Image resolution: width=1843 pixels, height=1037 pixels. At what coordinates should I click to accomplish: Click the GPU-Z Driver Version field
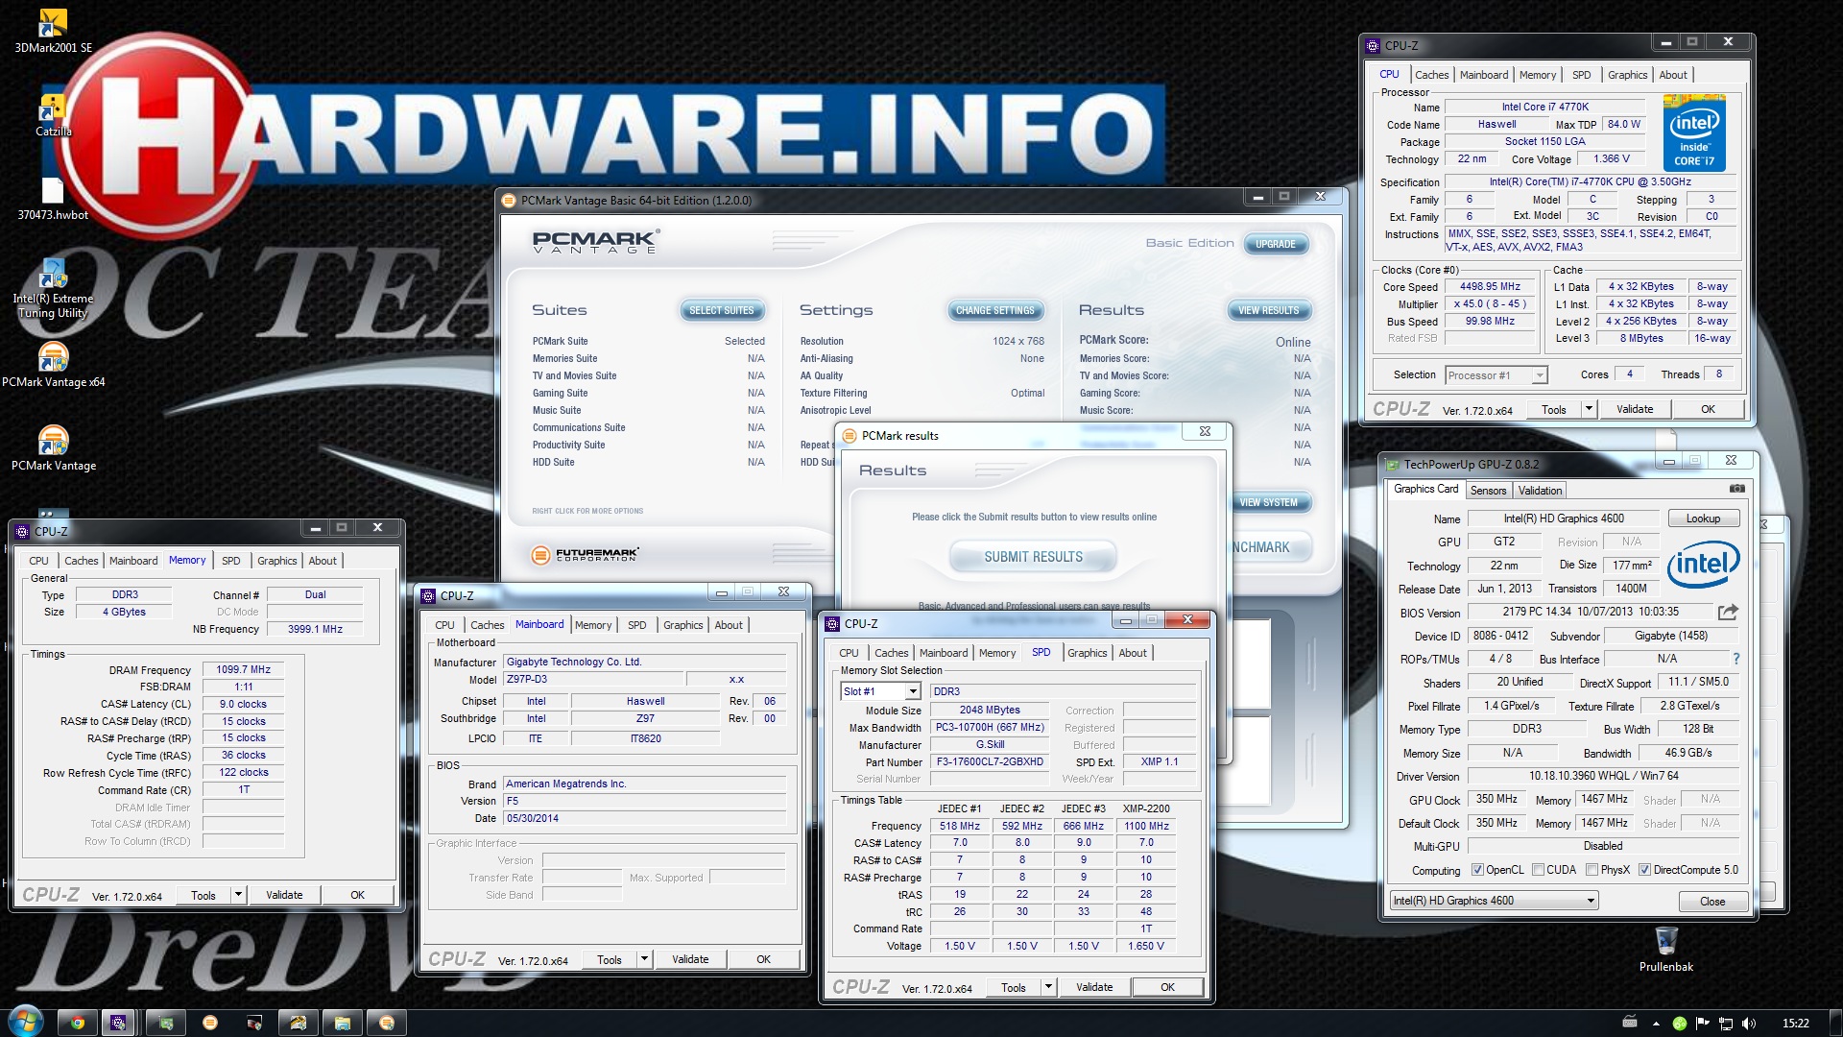1603,776
